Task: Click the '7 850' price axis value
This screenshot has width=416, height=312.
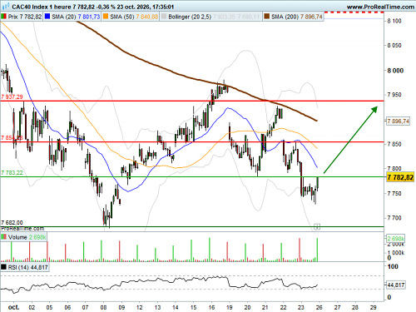Action: (x=394, y=144)
